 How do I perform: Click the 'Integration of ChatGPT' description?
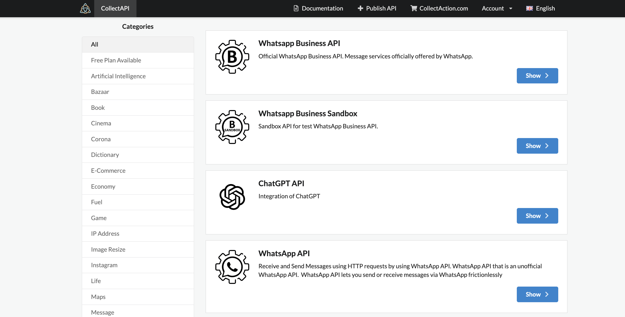289,196
